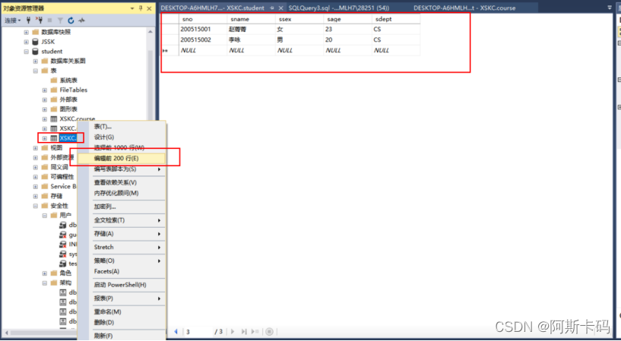The height and width of the screenshot is (341, 621).
Task: Choose 启动 PowerShell(H) menu item
Action: [121, 286]
